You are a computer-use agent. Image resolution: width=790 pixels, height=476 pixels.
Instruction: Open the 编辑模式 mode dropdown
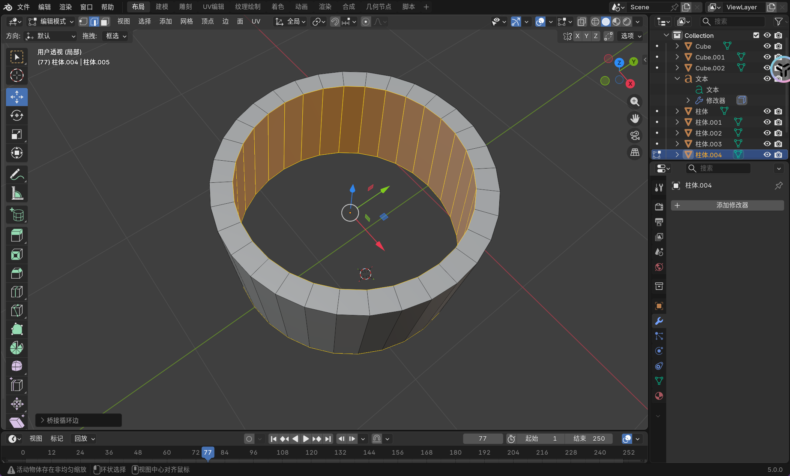(x=51, y=22)
